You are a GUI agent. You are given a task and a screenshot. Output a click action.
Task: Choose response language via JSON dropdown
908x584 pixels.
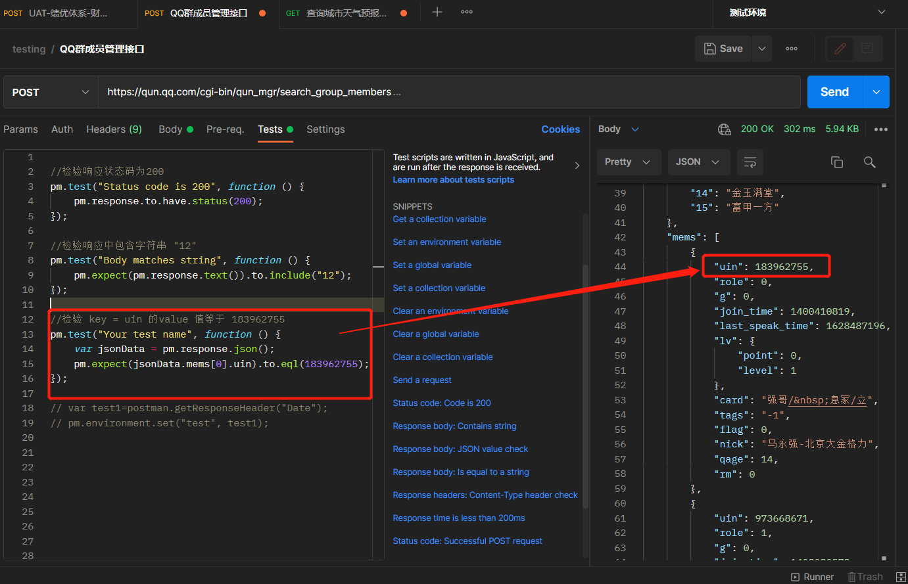tap(698, 162)
